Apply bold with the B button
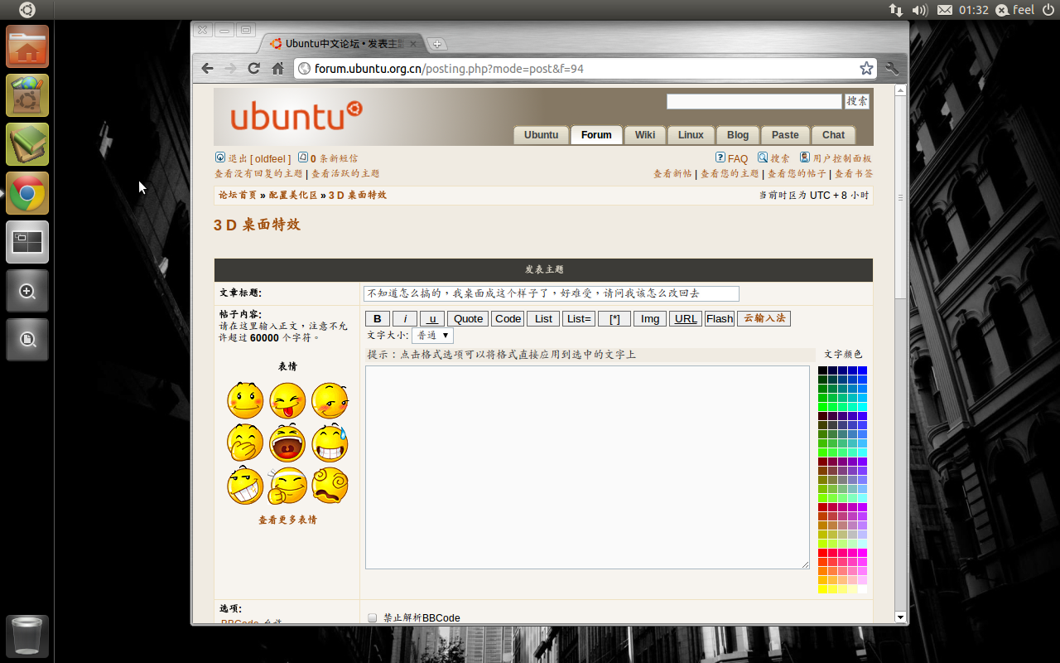Viewport: 1060px width, 663px height. (x=378, y=319)
